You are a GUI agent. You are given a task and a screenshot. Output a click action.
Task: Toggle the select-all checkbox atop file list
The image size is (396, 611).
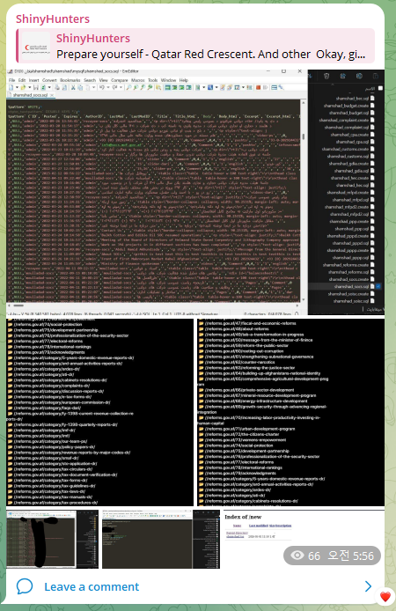380,88
